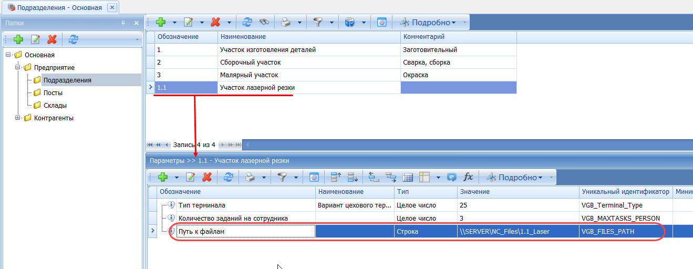Screen dimensions: 693x269
Task: Select the Посты folder in tree
Action: (x=53, y=92)
